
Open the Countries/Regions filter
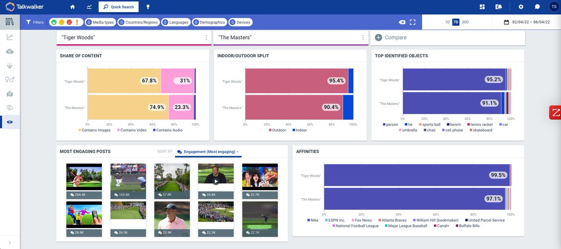click(138, 22)
